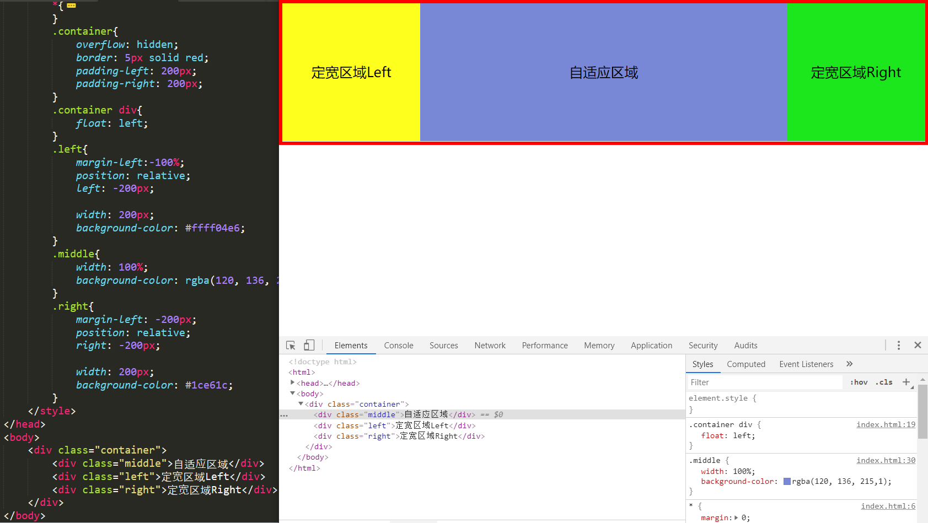Switch to the Styles pane tab

click(702, 364)
